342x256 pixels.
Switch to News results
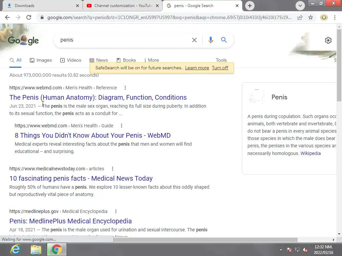pyautogui.click(x=99, y=60)
